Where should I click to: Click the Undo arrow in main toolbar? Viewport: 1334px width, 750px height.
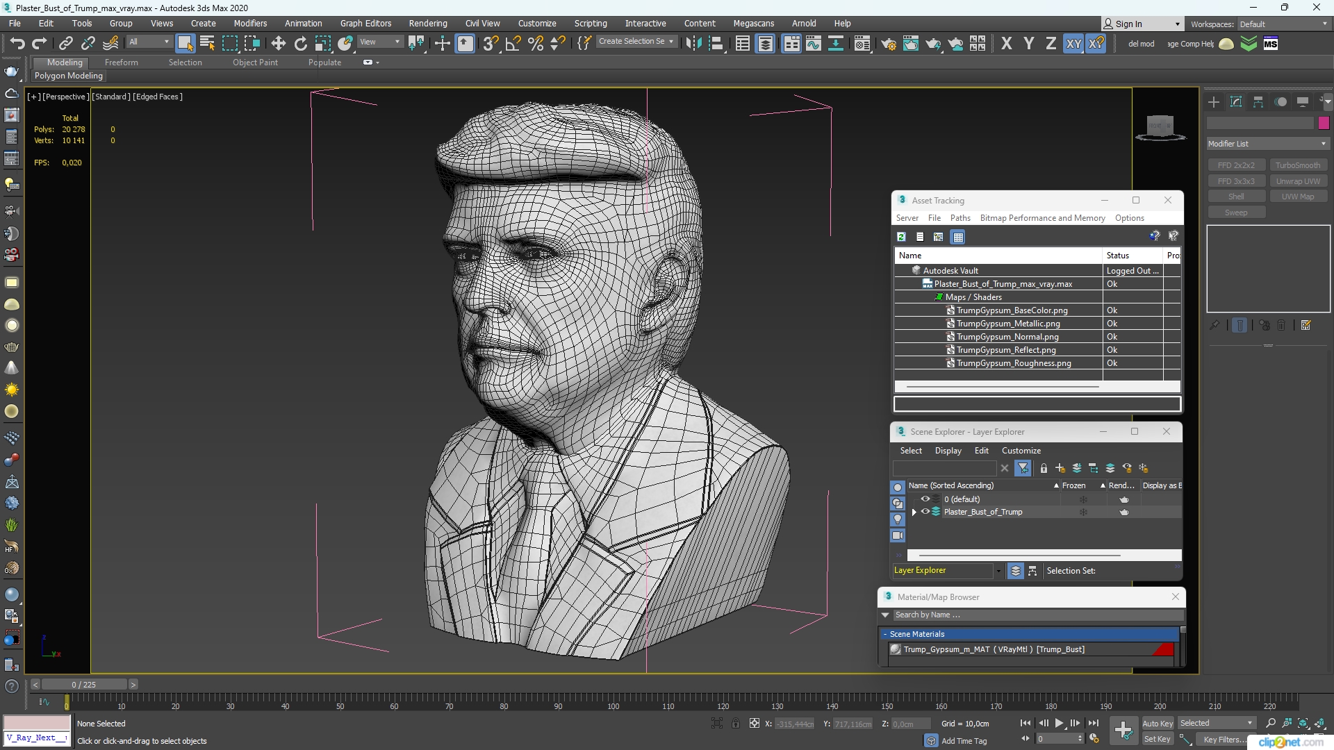point(17,44)
